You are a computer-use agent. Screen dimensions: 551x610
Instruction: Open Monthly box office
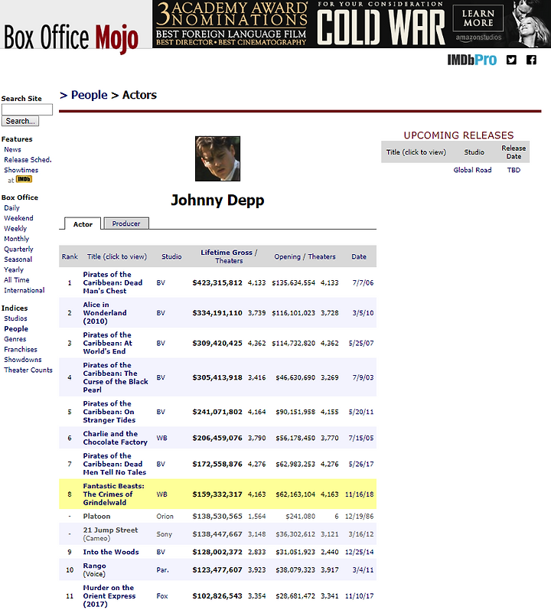tap(16, 239)
